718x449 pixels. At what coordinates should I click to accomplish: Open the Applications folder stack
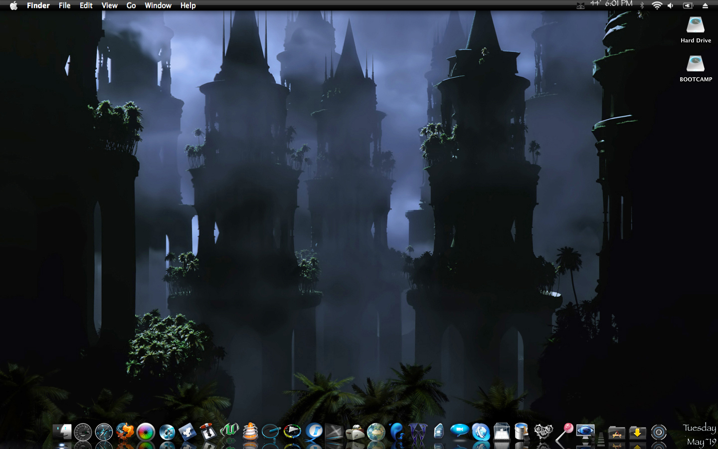(x=617, y=433)
